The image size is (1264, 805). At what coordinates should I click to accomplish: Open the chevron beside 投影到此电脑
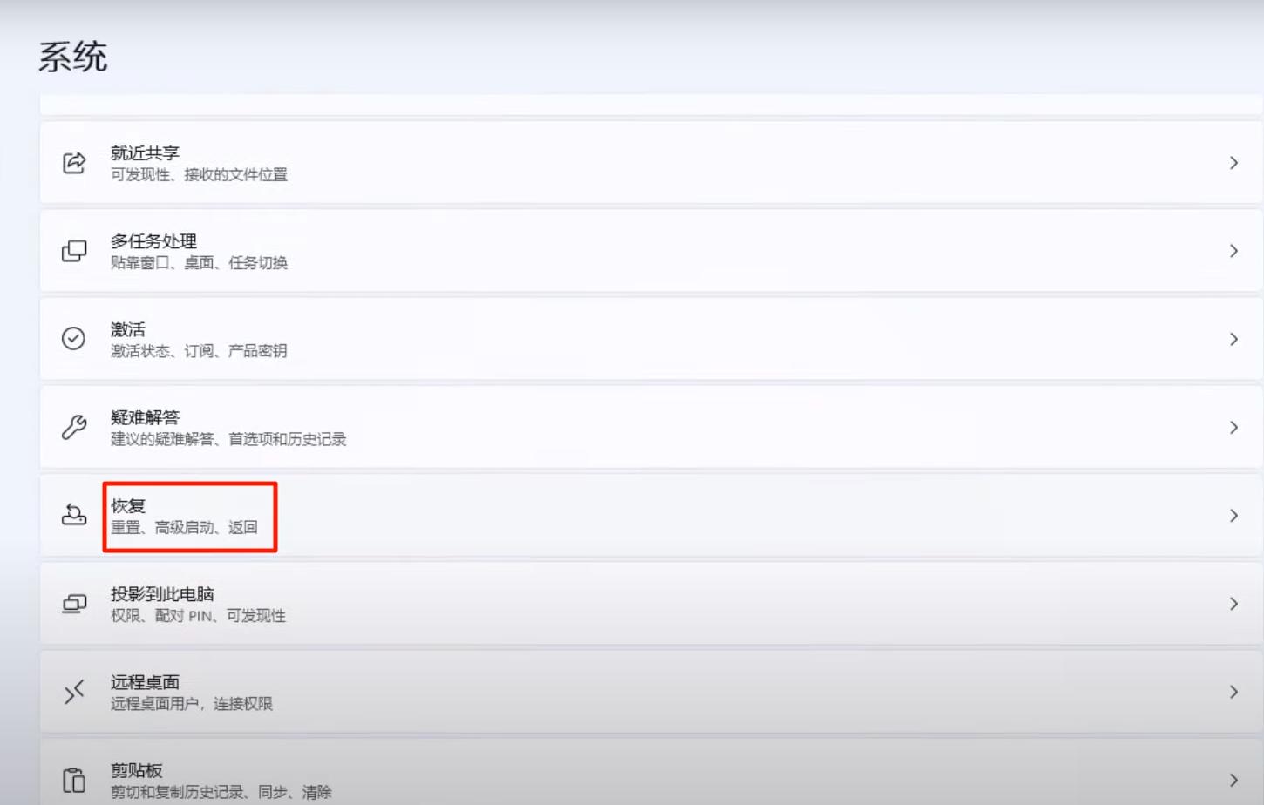pos(1233,604)
